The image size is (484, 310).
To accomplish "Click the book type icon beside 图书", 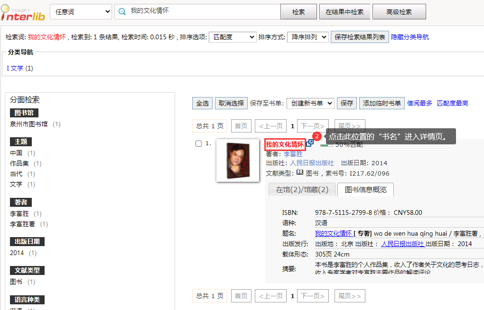I will (300, 173).
